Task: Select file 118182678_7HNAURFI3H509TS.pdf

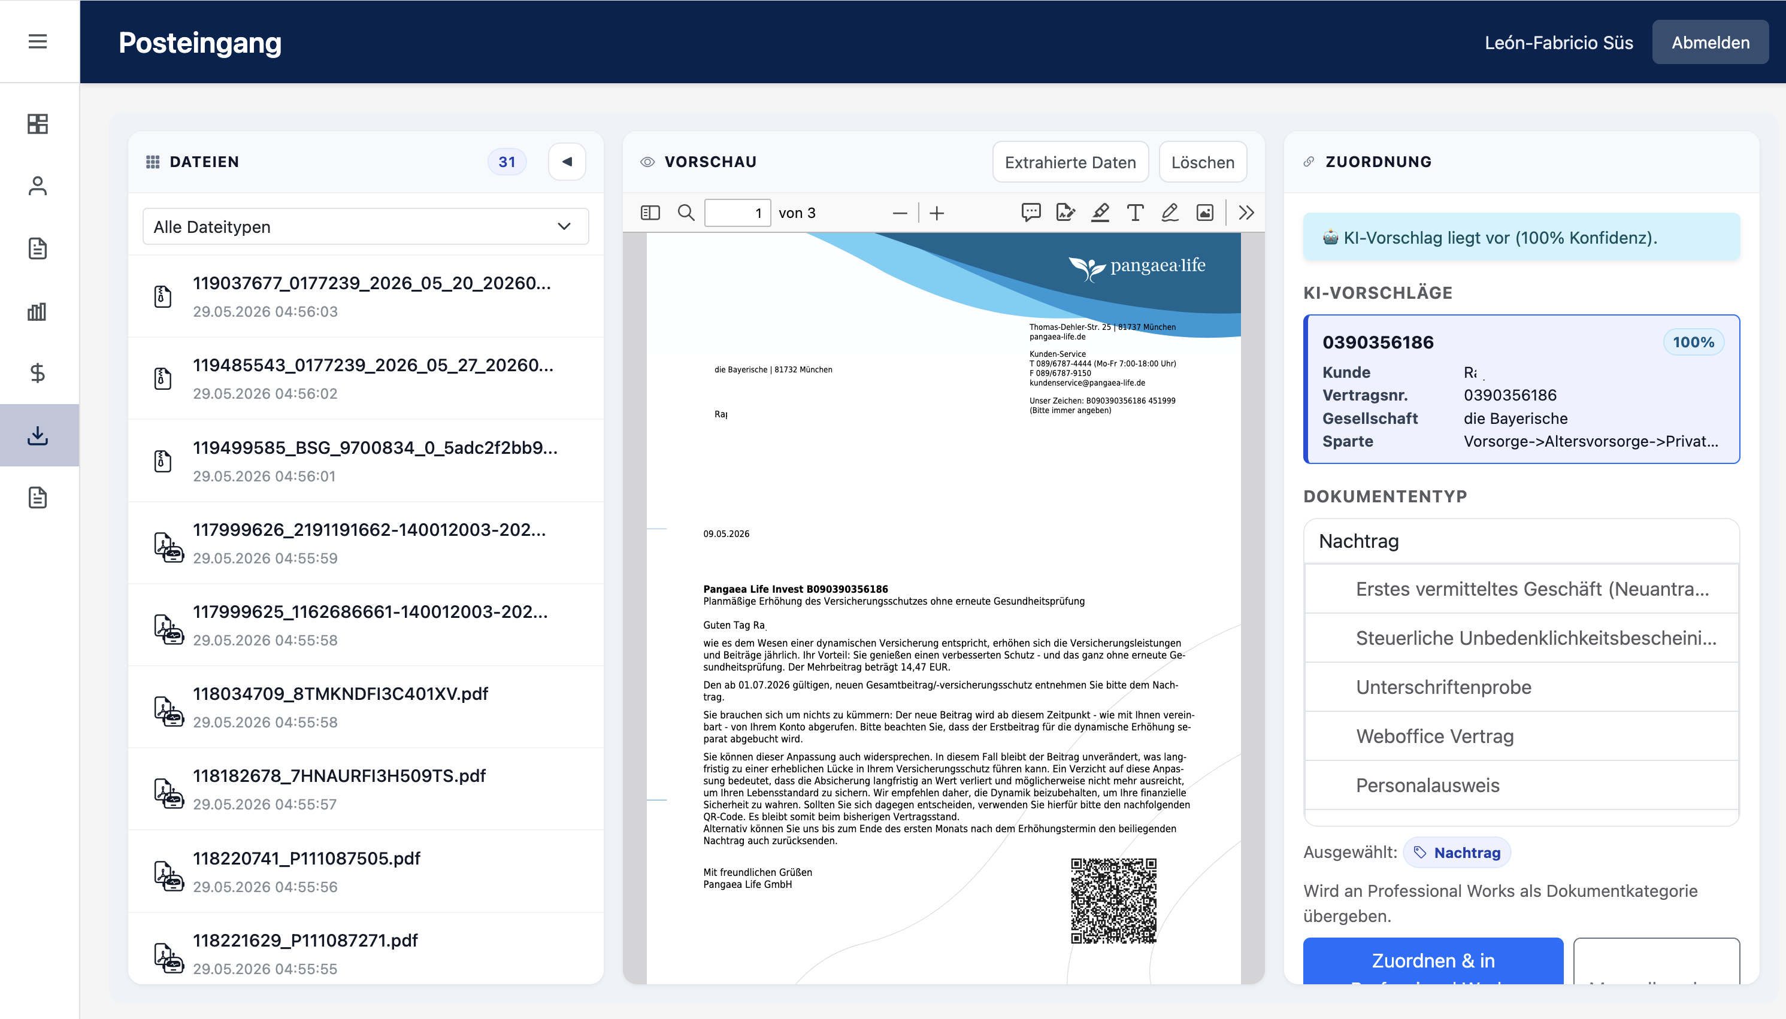Action: (x=365, y=790)
